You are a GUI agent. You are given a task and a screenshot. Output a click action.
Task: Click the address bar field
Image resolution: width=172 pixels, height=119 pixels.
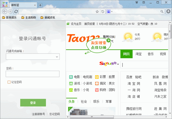[x=57, y=12]
